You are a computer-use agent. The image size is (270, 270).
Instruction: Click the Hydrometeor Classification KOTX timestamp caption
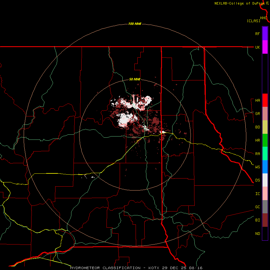(136, 268)
